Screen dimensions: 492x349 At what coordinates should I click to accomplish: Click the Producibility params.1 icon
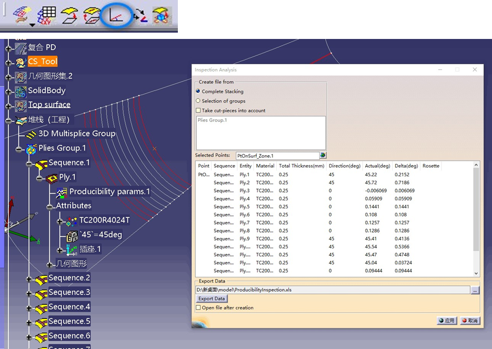point(62,193)
